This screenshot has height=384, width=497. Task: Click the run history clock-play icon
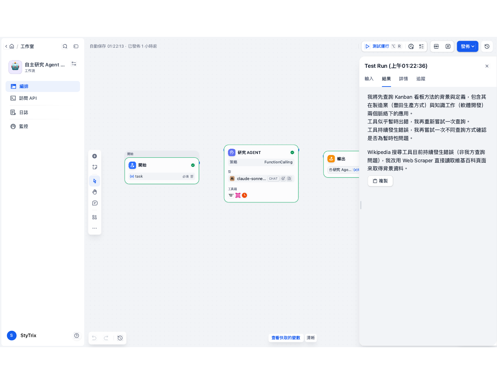point(411,46)
